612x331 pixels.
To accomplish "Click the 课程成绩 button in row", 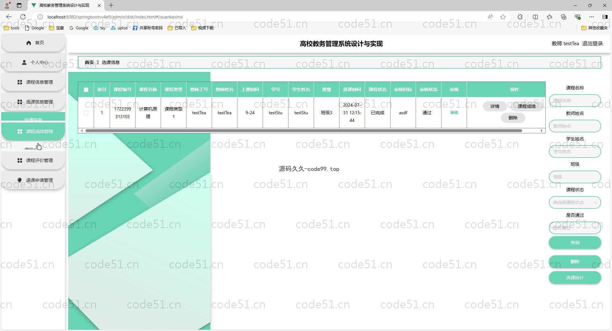I will (x=527, y=106).
